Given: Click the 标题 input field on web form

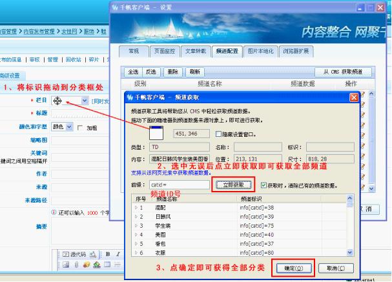Looking at the screenshot, I should point(80,113).
